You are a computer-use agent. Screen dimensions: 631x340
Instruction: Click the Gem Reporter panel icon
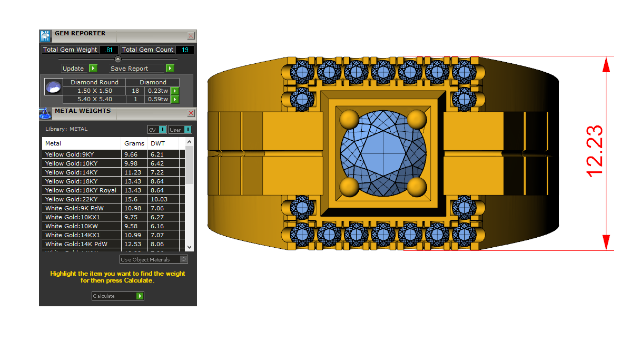coord(45,36)
